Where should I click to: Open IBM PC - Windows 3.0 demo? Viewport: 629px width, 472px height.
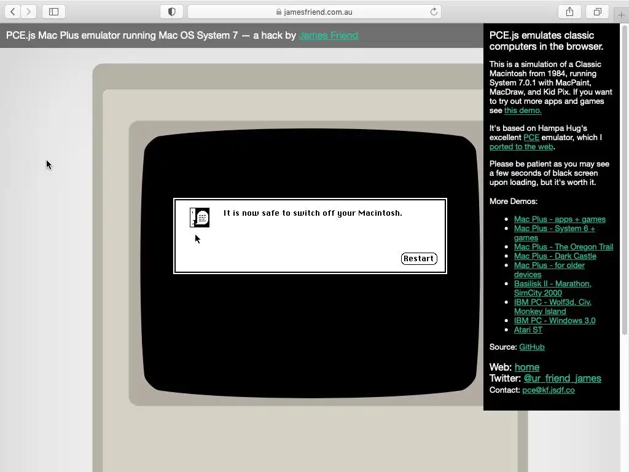[x=555, y=321]
